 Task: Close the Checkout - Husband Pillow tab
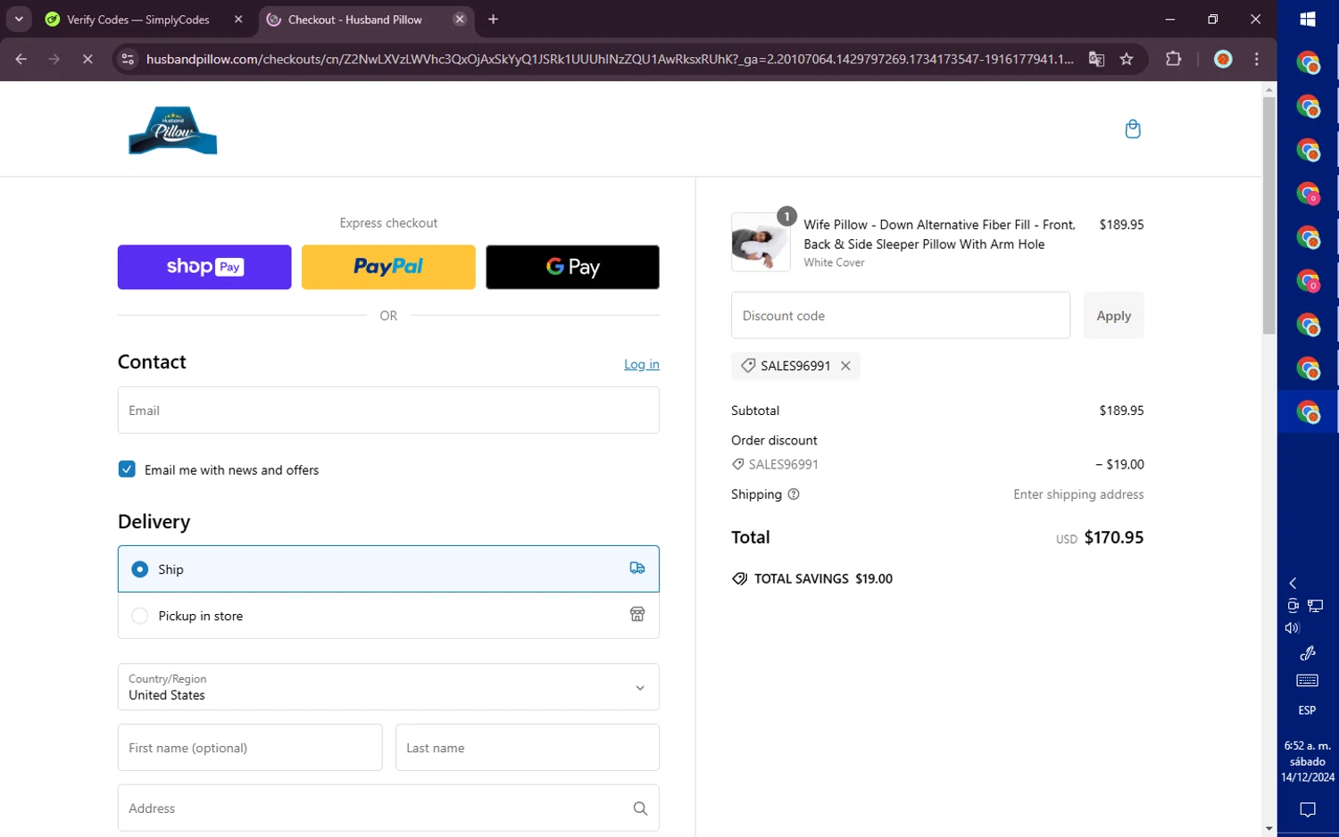460,19
